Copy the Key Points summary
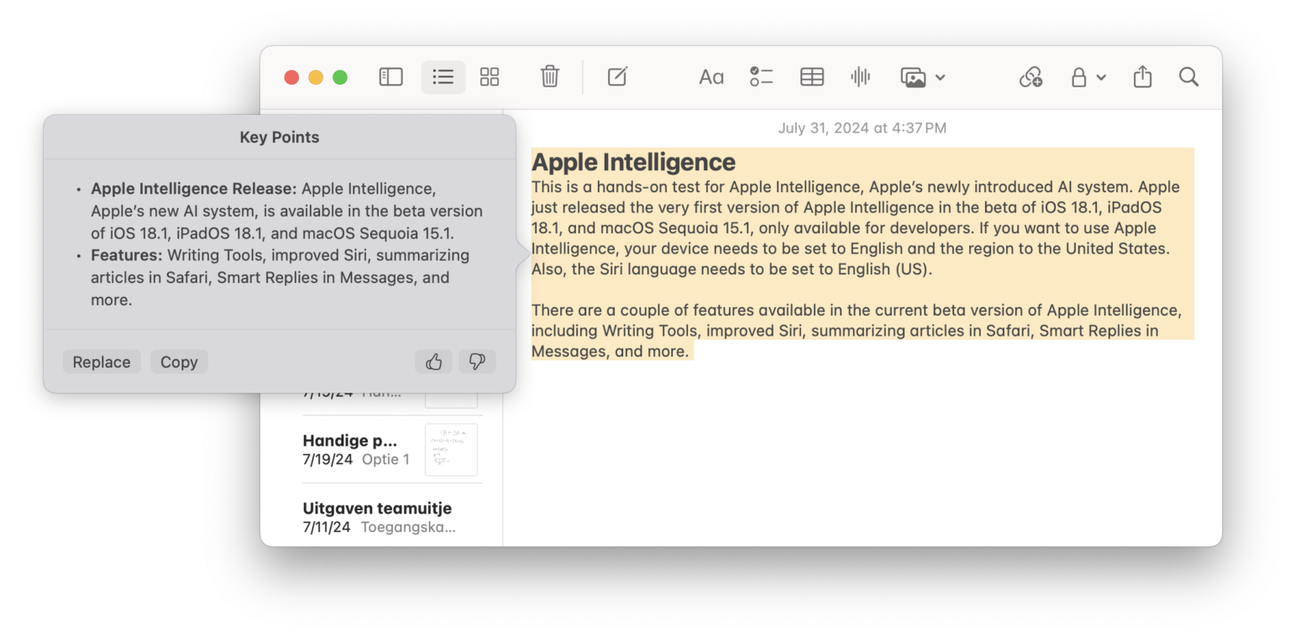 click(x=179, y=361)
